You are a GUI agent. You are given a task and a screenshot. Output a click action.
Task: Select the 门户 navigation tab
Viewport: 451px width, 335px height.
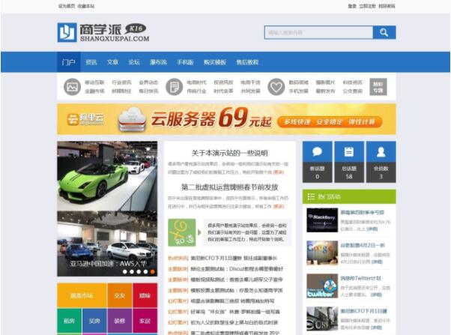pyautogui.click(x=69, y=62)
